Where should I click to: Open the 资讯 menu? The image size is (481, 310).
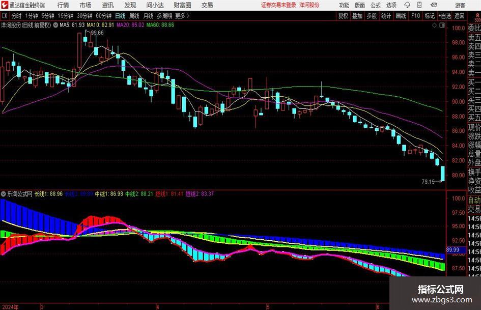click(x=108, y=5)
